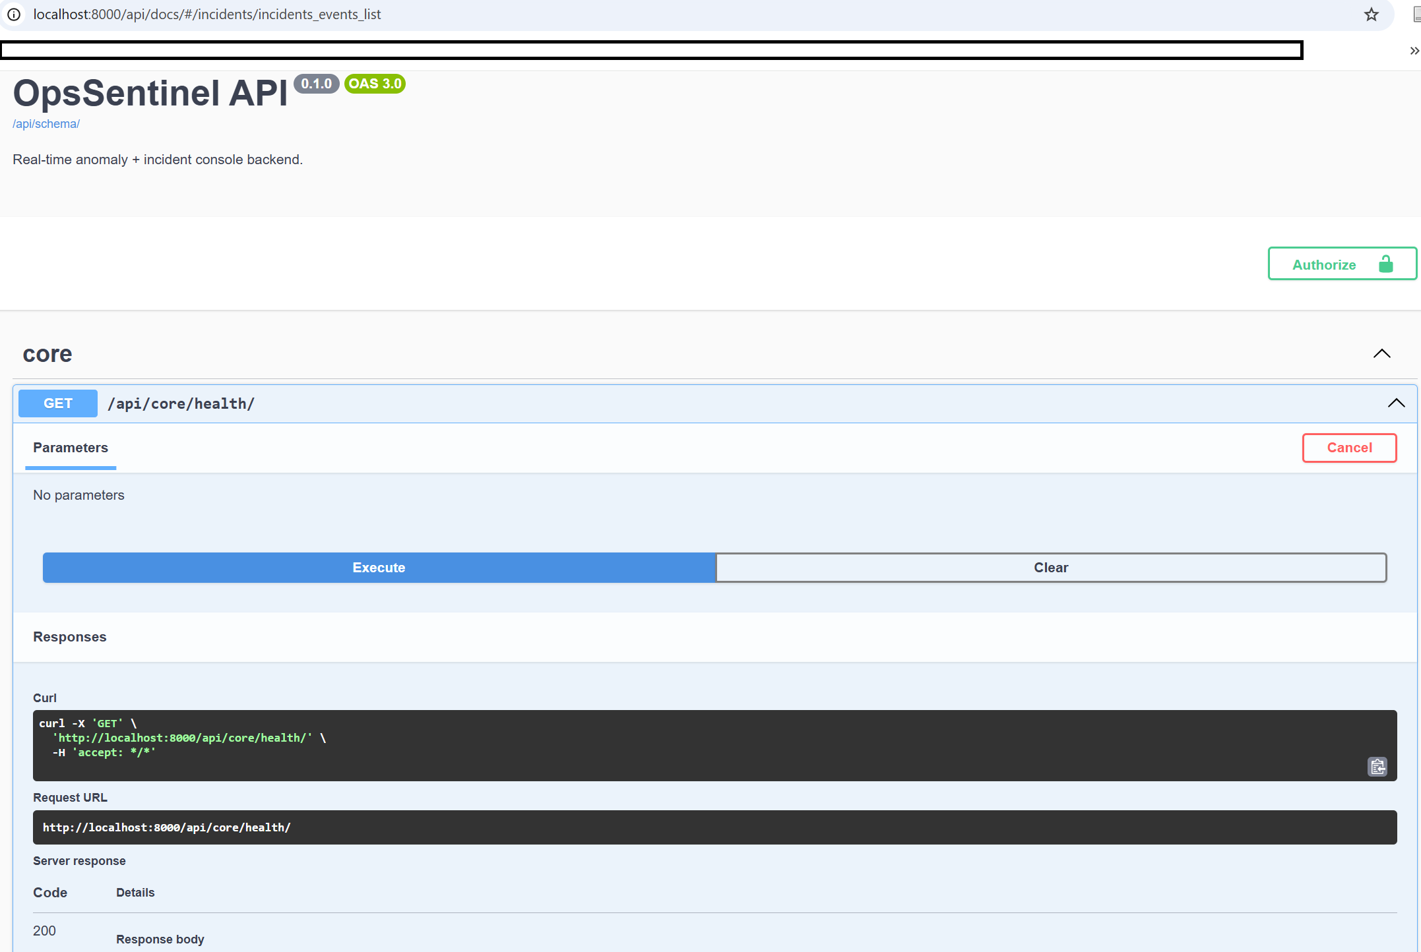Click the green OAS 3.0 badge
The image size is (1421, 952).
click(x=375, y=84)
